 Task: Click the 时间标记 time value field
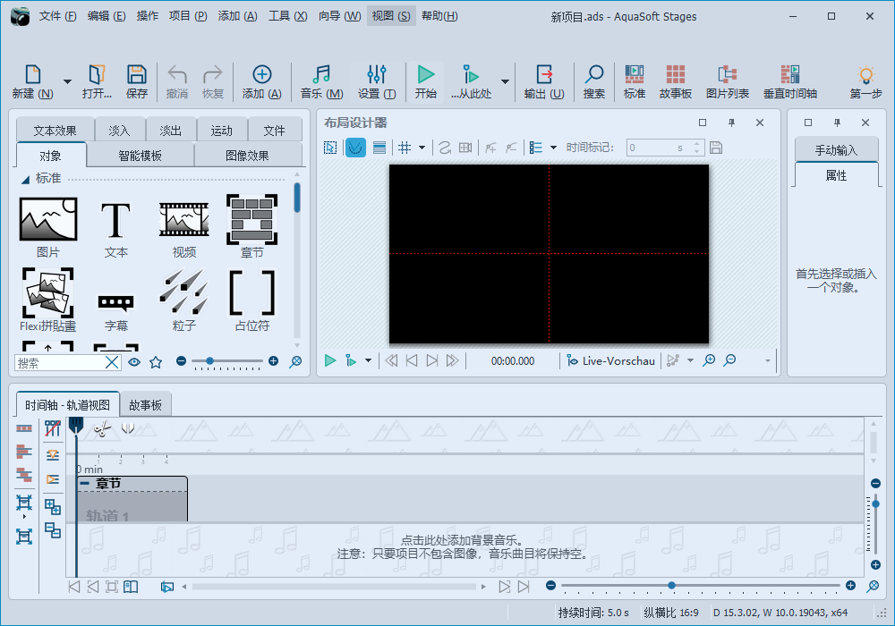coord(660,148)
